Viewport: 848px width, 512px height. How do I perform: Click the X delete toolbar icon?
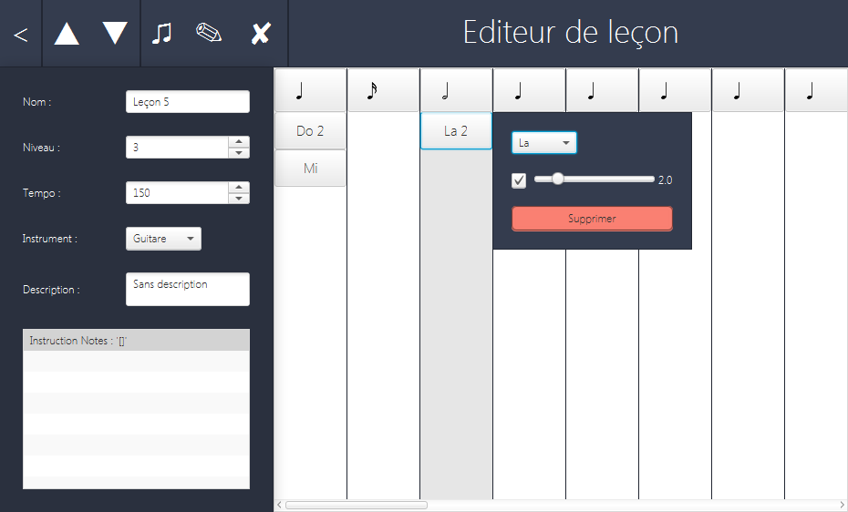click(260, 34)
